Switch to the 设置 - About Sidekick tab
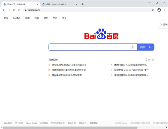The image size is (168, 129). tap(57, 4)
